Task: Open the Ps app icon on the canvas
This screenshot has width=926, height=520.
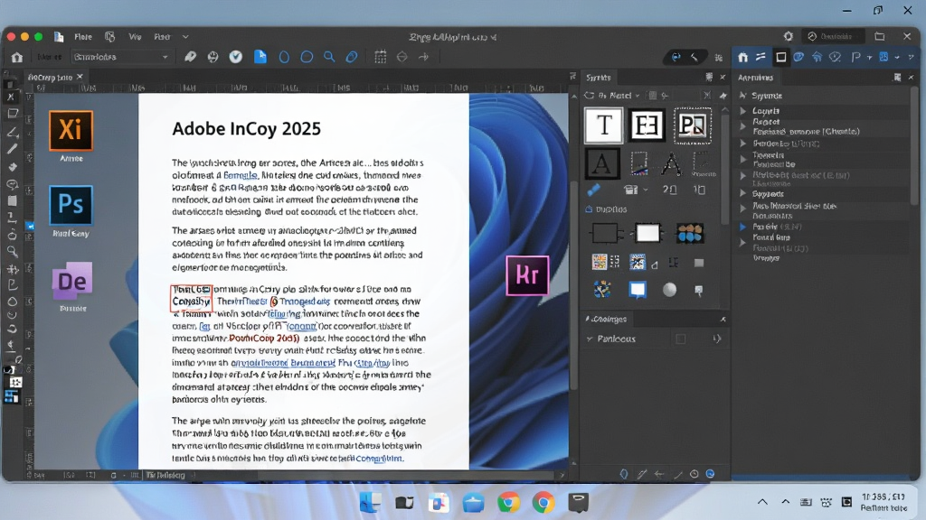Action: click(71, 205)
